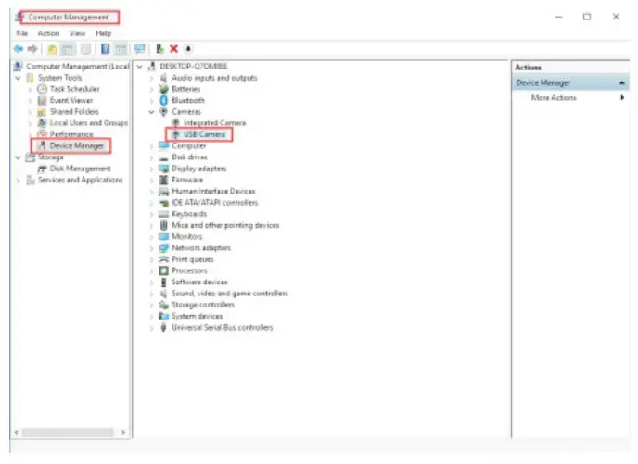Click the Print queues printer icon
Screen dimensions: 638x464
click(x=163, y=259)
